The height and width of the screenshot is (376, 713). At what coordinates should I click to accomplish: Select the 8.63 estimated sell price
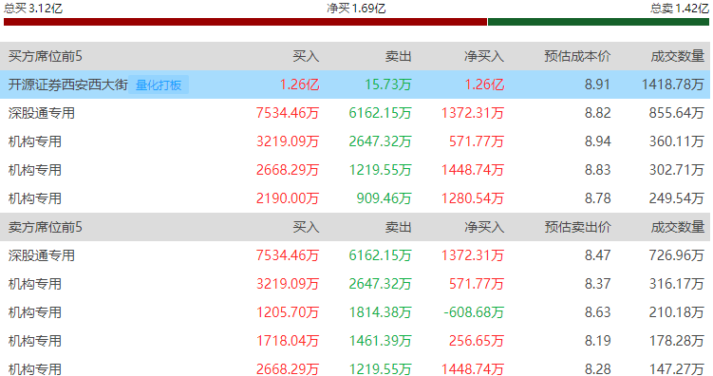tap(597, 312)
